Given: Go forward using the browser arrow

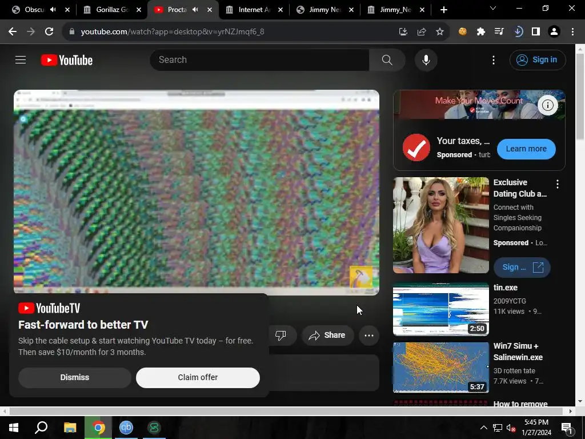Looking at the screenshot, I should click(x=31, y=32).
